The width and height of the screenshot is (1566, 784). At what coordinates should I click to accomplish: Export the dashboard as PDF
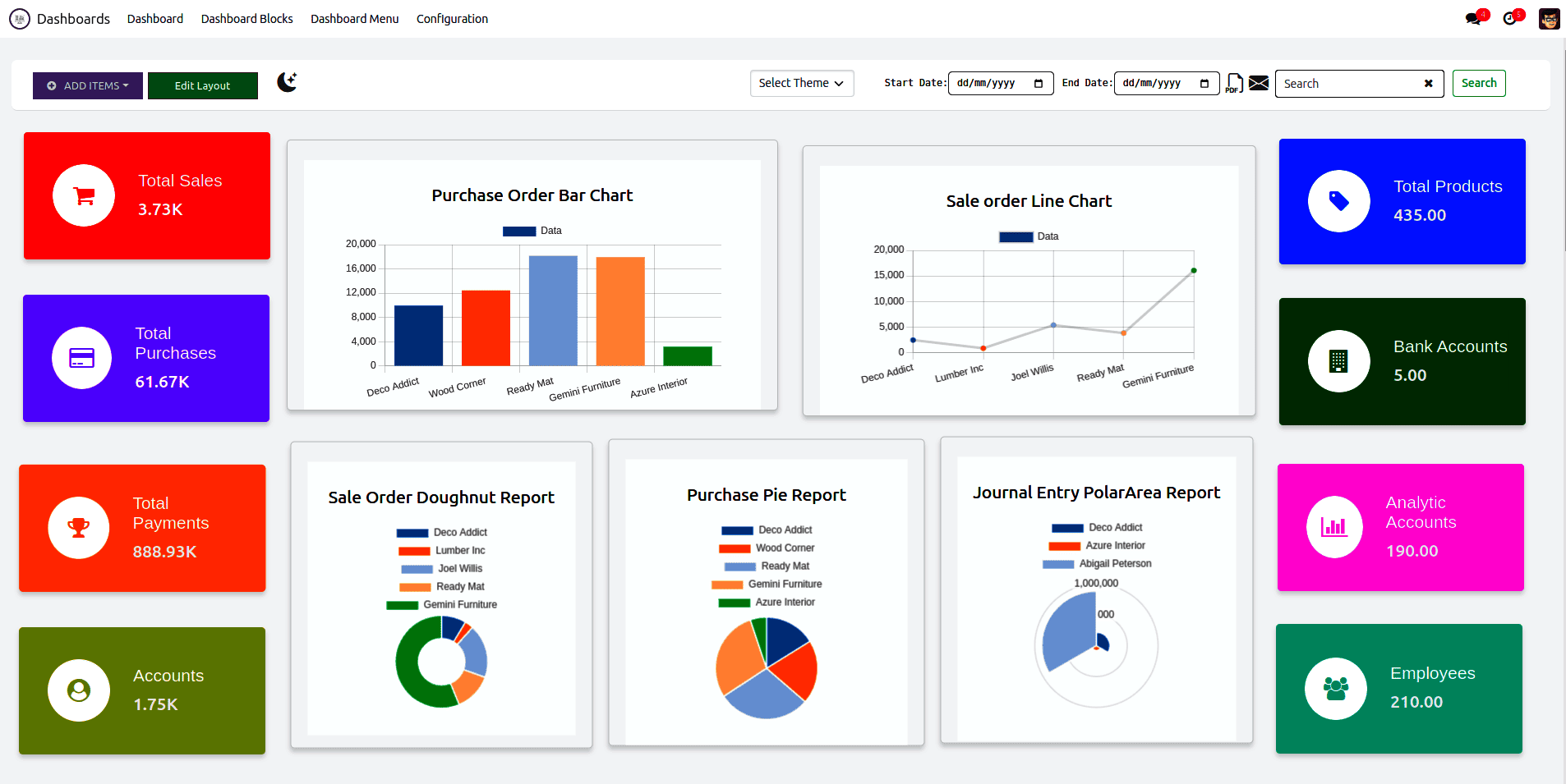(1234, 83)
